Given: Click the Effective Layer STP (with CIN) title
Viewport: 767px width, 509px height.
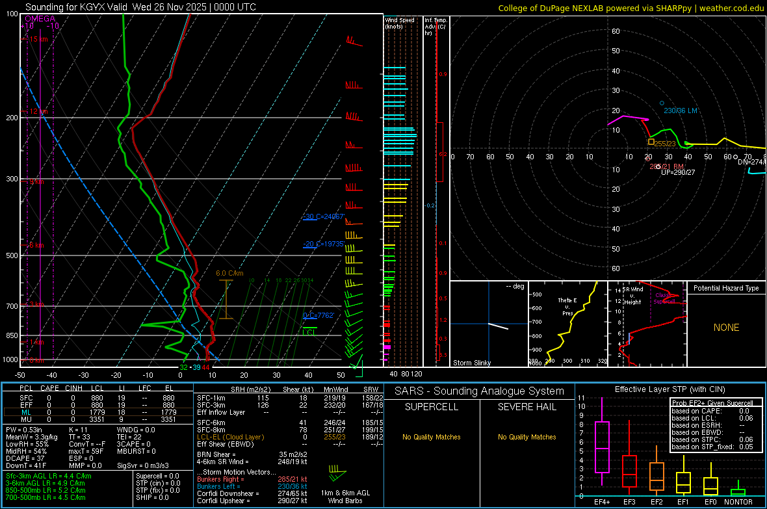Looking at the screenshot, I should click(670, 389).
